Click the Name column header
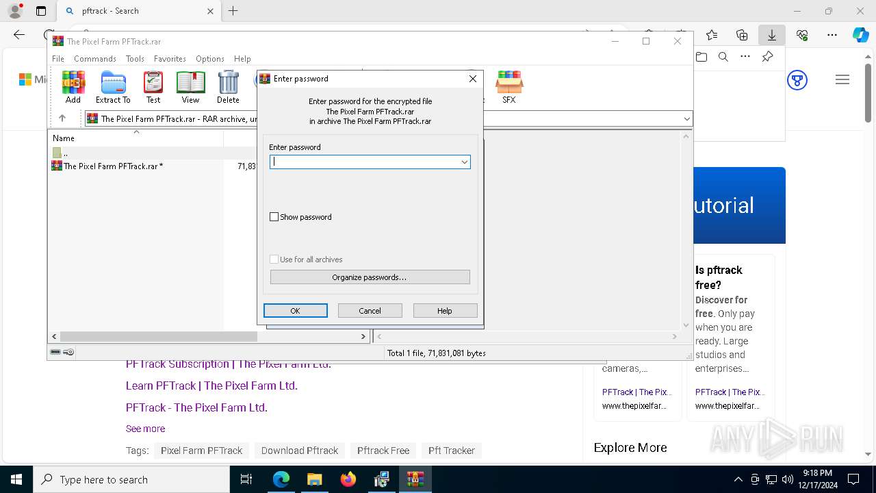876x493 pixels. [136, 138]
